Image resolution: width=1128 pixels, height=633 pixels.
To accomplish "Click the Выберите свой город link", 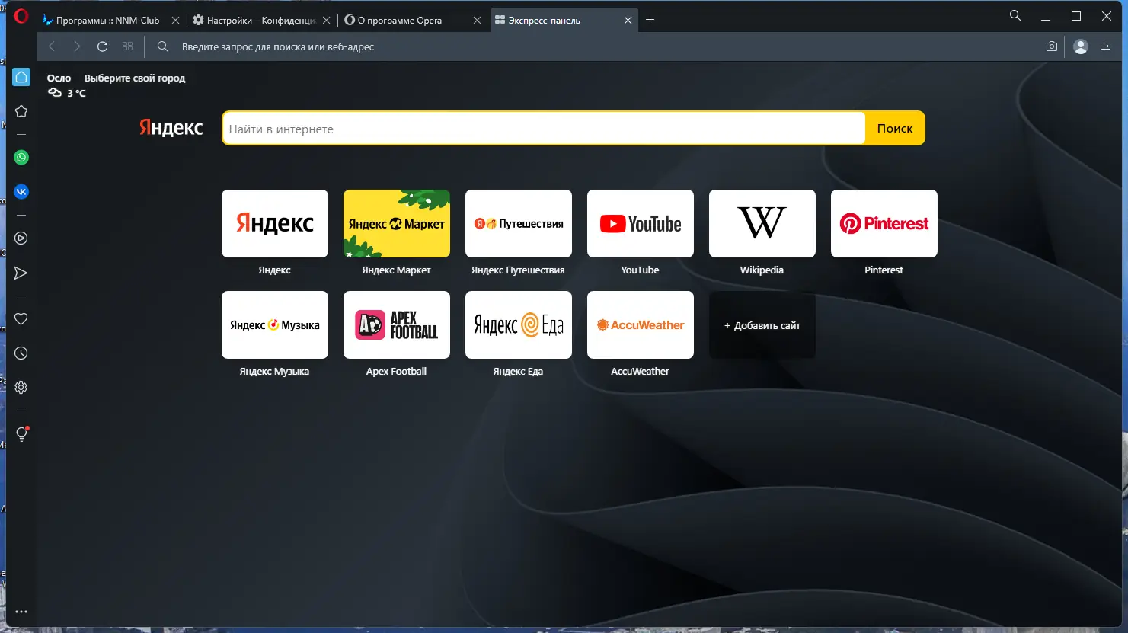I will pyautogui.click(x=135, y=78).
